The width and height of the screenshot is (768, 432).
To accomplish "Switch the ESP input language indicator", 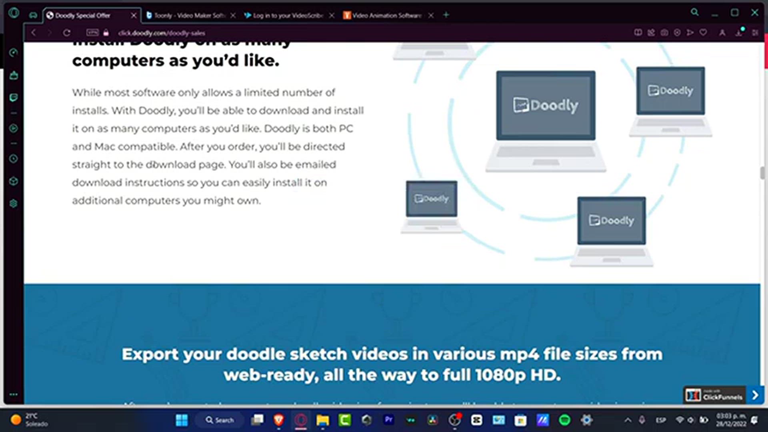I will pos(661,420).
